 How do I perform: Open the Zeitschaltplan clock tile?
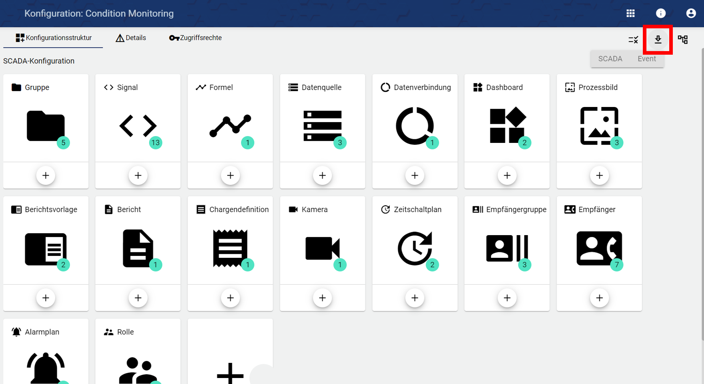[415, 248]
